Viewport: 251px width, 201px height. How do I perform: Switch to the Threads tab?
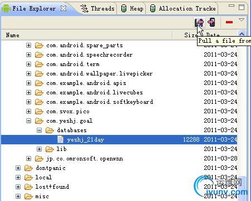(x=97, y=8)
